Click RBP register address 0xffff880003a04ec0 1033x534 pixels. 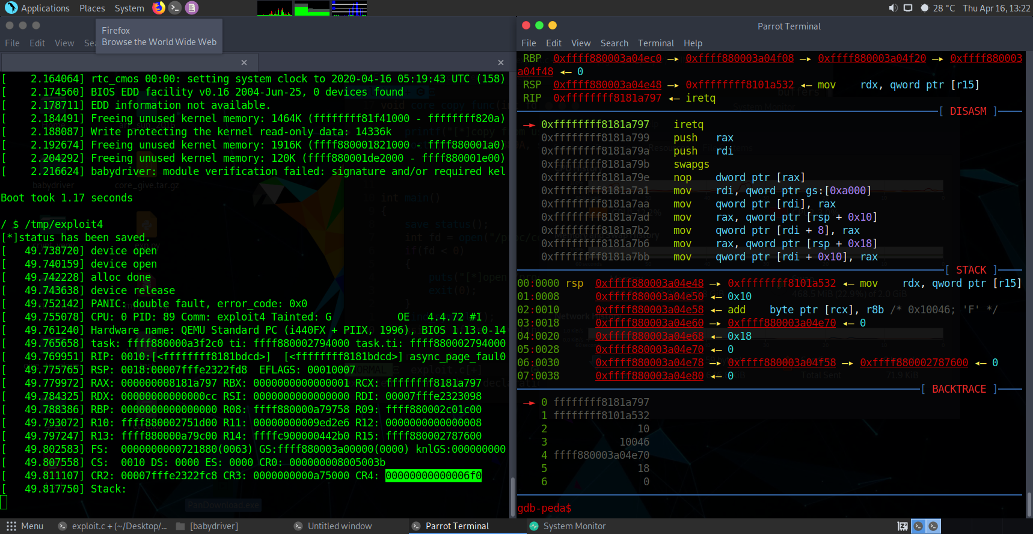(x=607, y=58)
